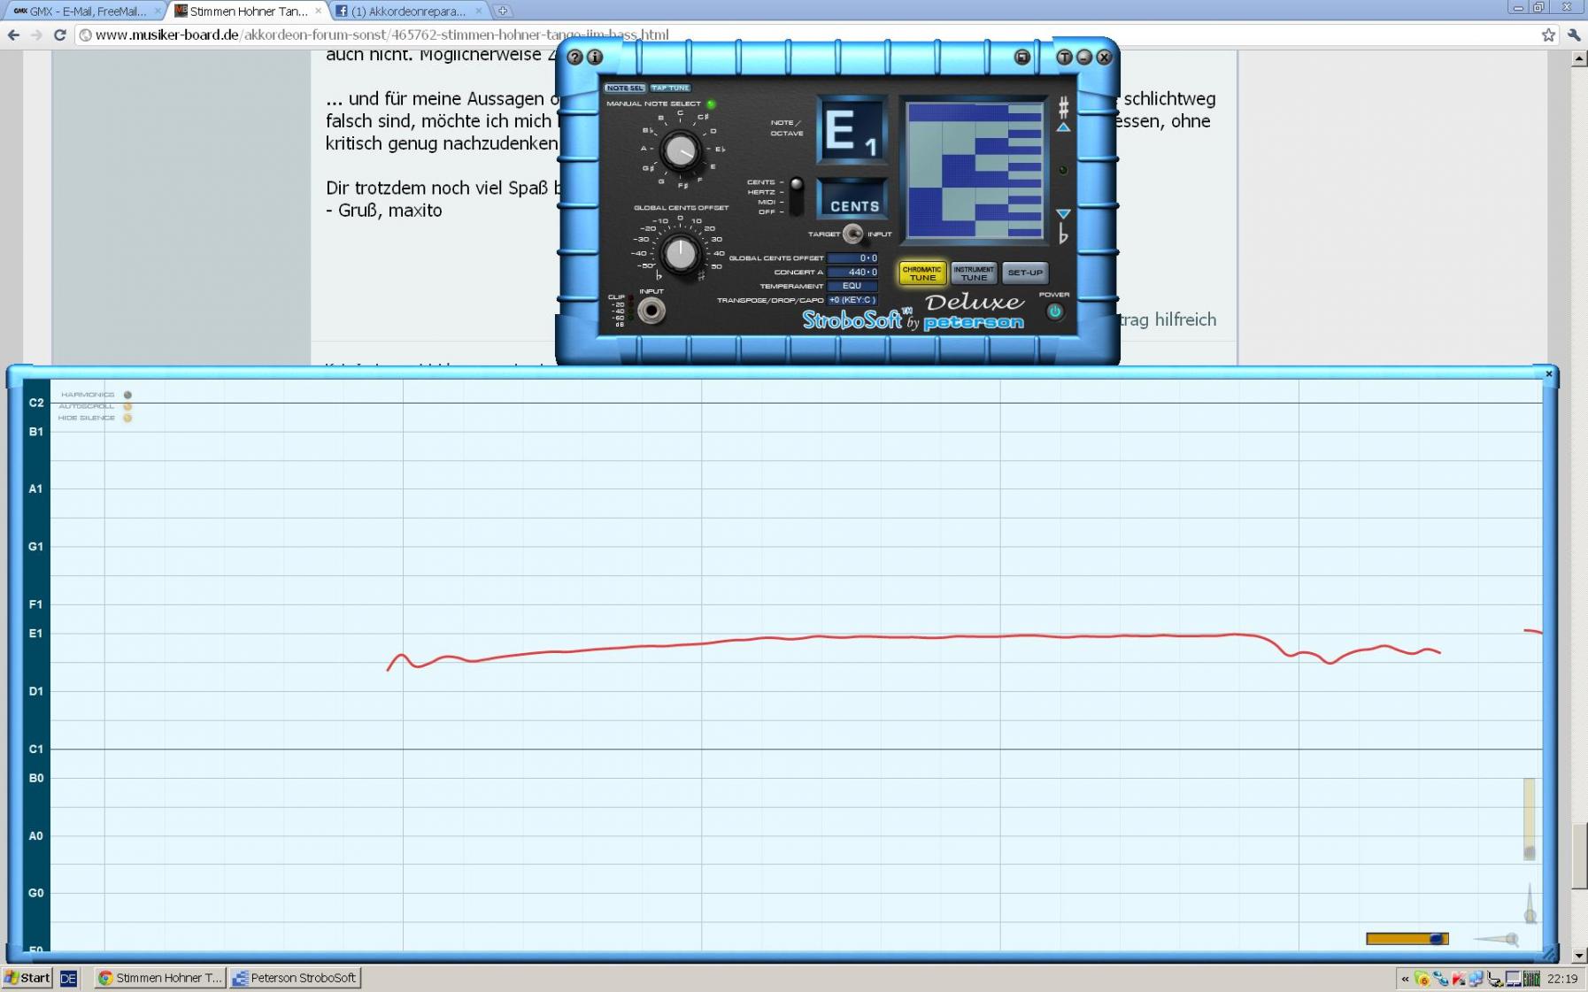Switch to Instrument Tune mode
This screenshot has height=992, width=1588.
pyautogui.click(x=974, y=273)
